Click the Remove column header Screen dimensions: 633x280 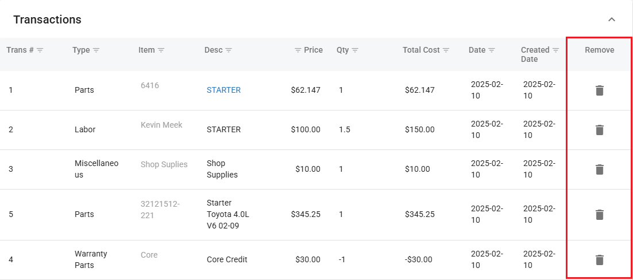coord(599,50)
